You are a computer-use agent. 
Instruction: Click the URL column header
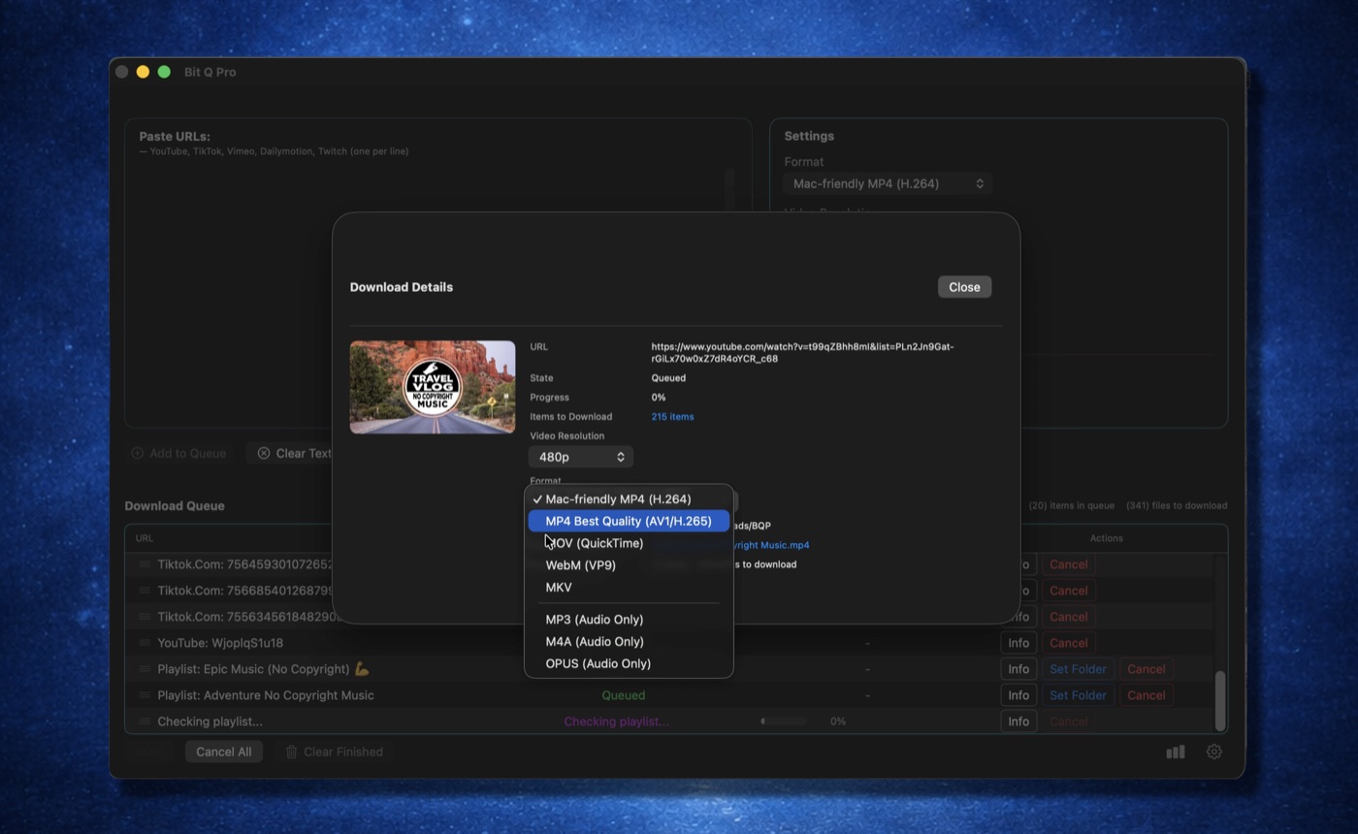coord(144,538)
